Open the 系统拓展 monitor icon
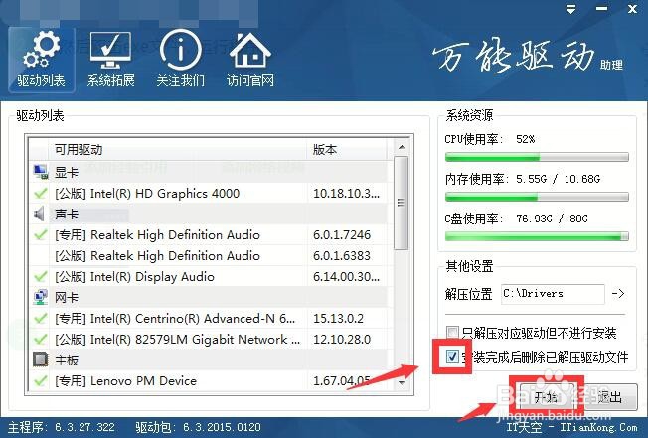 (x=110, y=60)
